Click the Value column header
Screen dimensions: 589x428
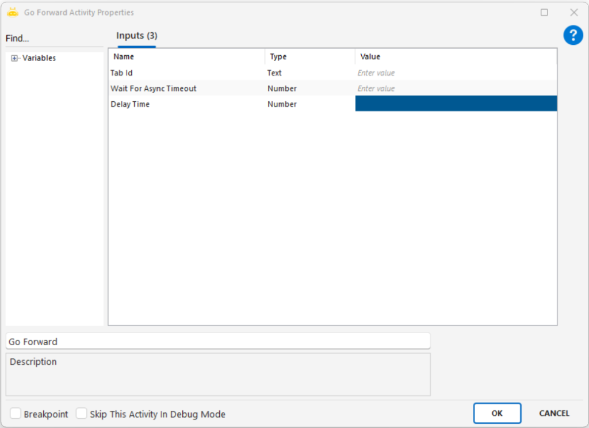click(370, 56)
